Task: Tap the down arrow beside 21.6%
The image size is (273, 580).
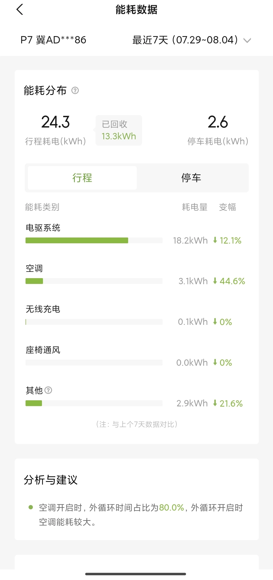Action: click(215, 403)
